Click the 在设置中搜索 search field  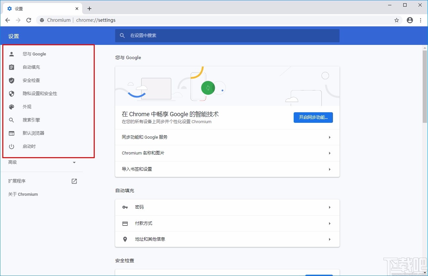click(x=227, y=36)
